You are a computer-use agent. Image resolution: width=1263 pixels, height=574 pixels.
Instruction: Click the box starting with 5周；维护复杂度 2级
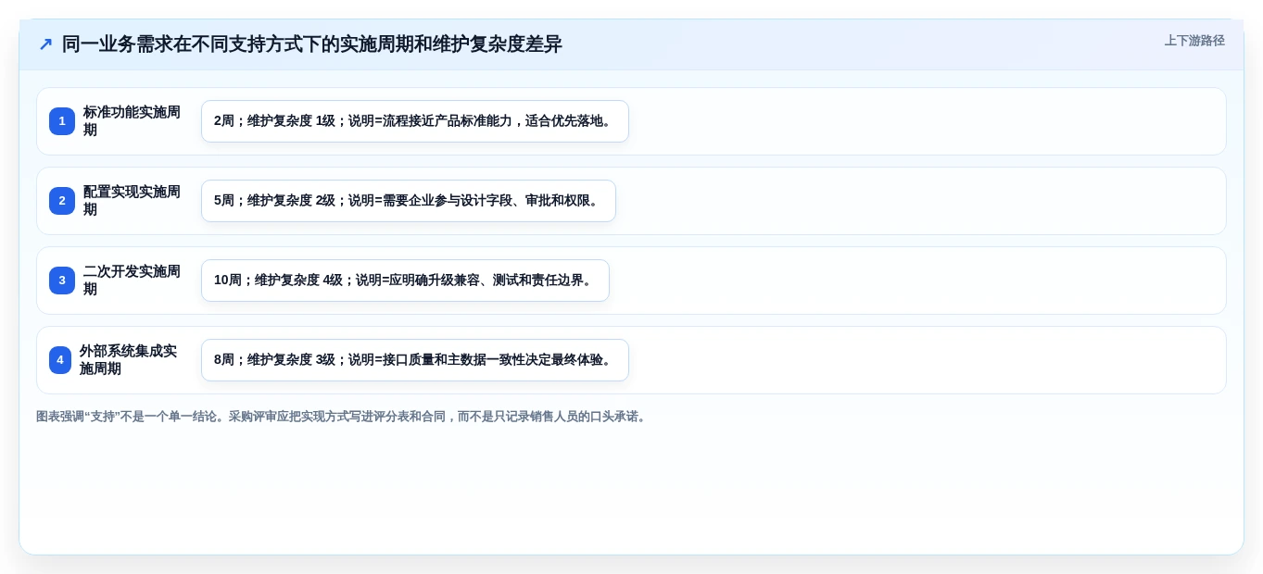click(409, 201)
